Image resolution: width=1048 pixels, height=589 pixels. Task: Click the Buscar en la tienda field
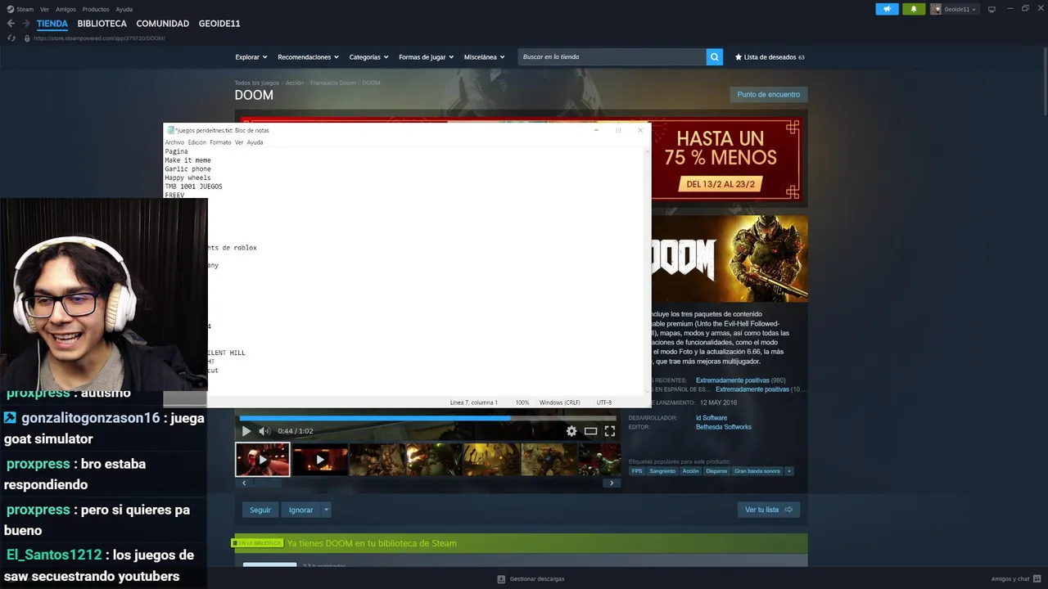pos(612,57)
